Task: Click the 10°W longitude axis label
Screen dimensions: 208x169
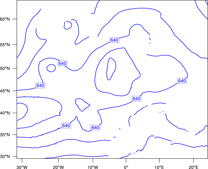Action: coord(93,167)
